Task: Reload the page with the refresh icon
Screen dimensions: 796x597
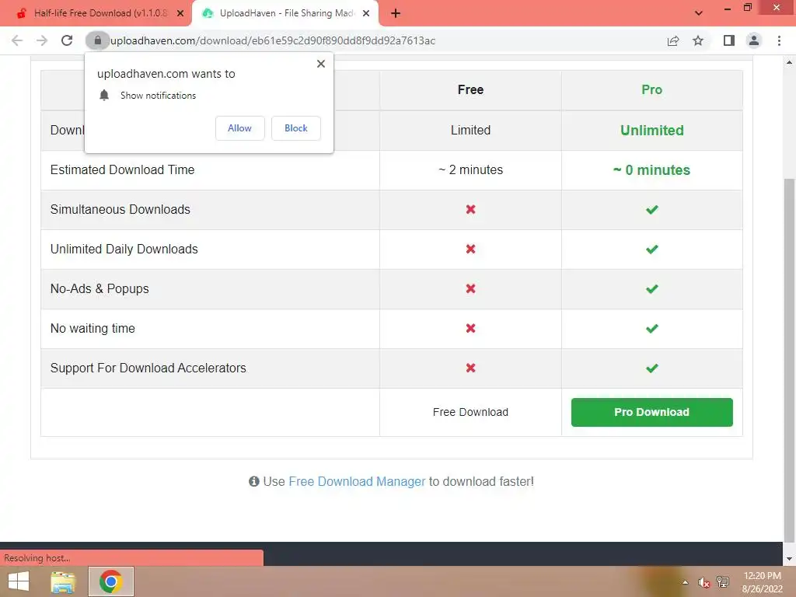Action: (x=67, y=40)
